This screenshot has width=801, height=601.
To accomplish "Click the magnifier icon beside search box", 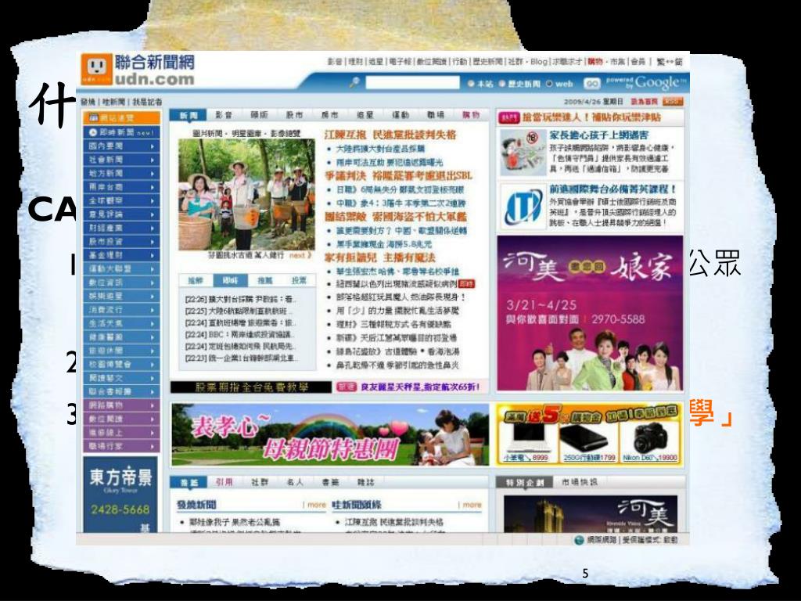I will [x=354, y=82].
